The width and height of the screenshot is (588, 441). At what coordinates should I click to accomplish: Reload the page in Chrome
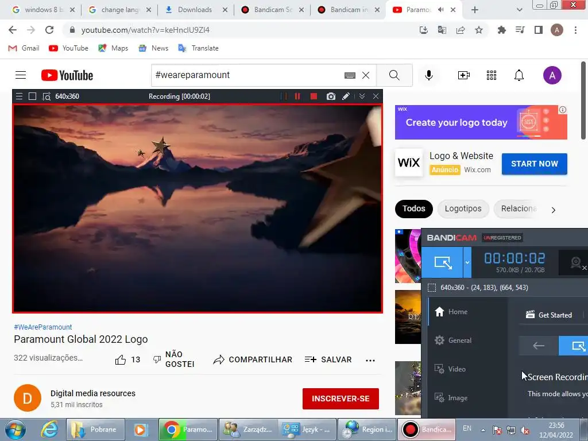pos(49,30)
